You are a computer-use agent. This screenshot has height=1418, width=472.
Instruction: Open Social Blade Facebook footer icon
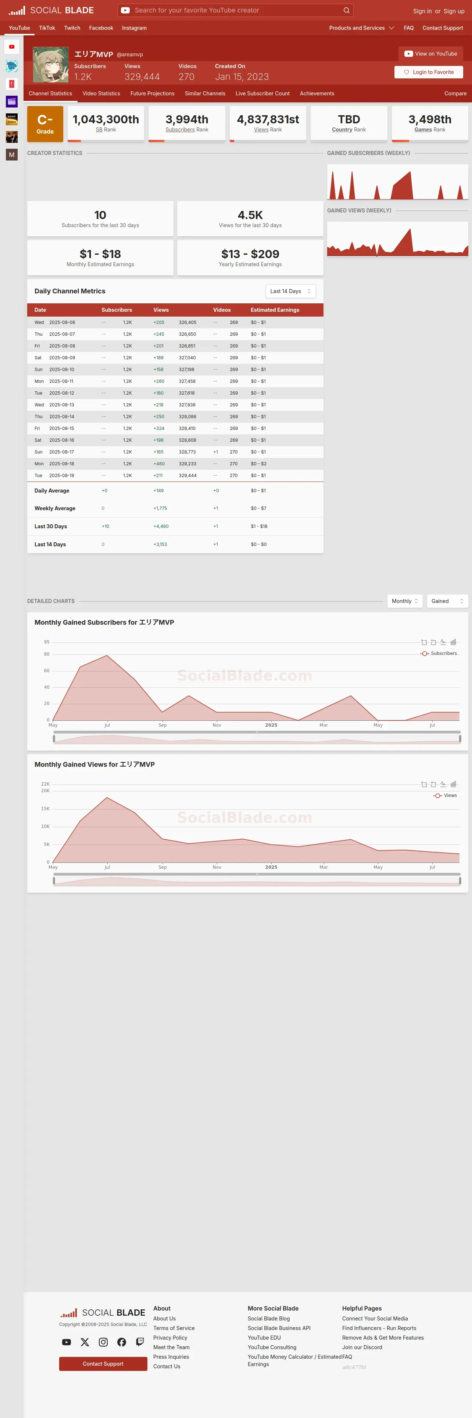pyautogui.click(x=122, y=1342)
